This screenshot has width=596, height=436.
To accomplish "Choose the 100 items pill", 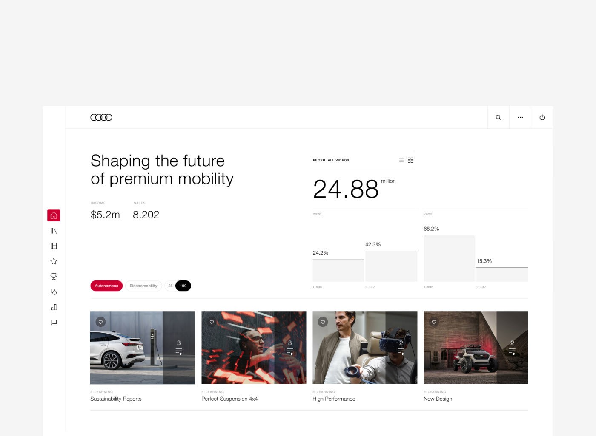I will click(x=183, y=286).
